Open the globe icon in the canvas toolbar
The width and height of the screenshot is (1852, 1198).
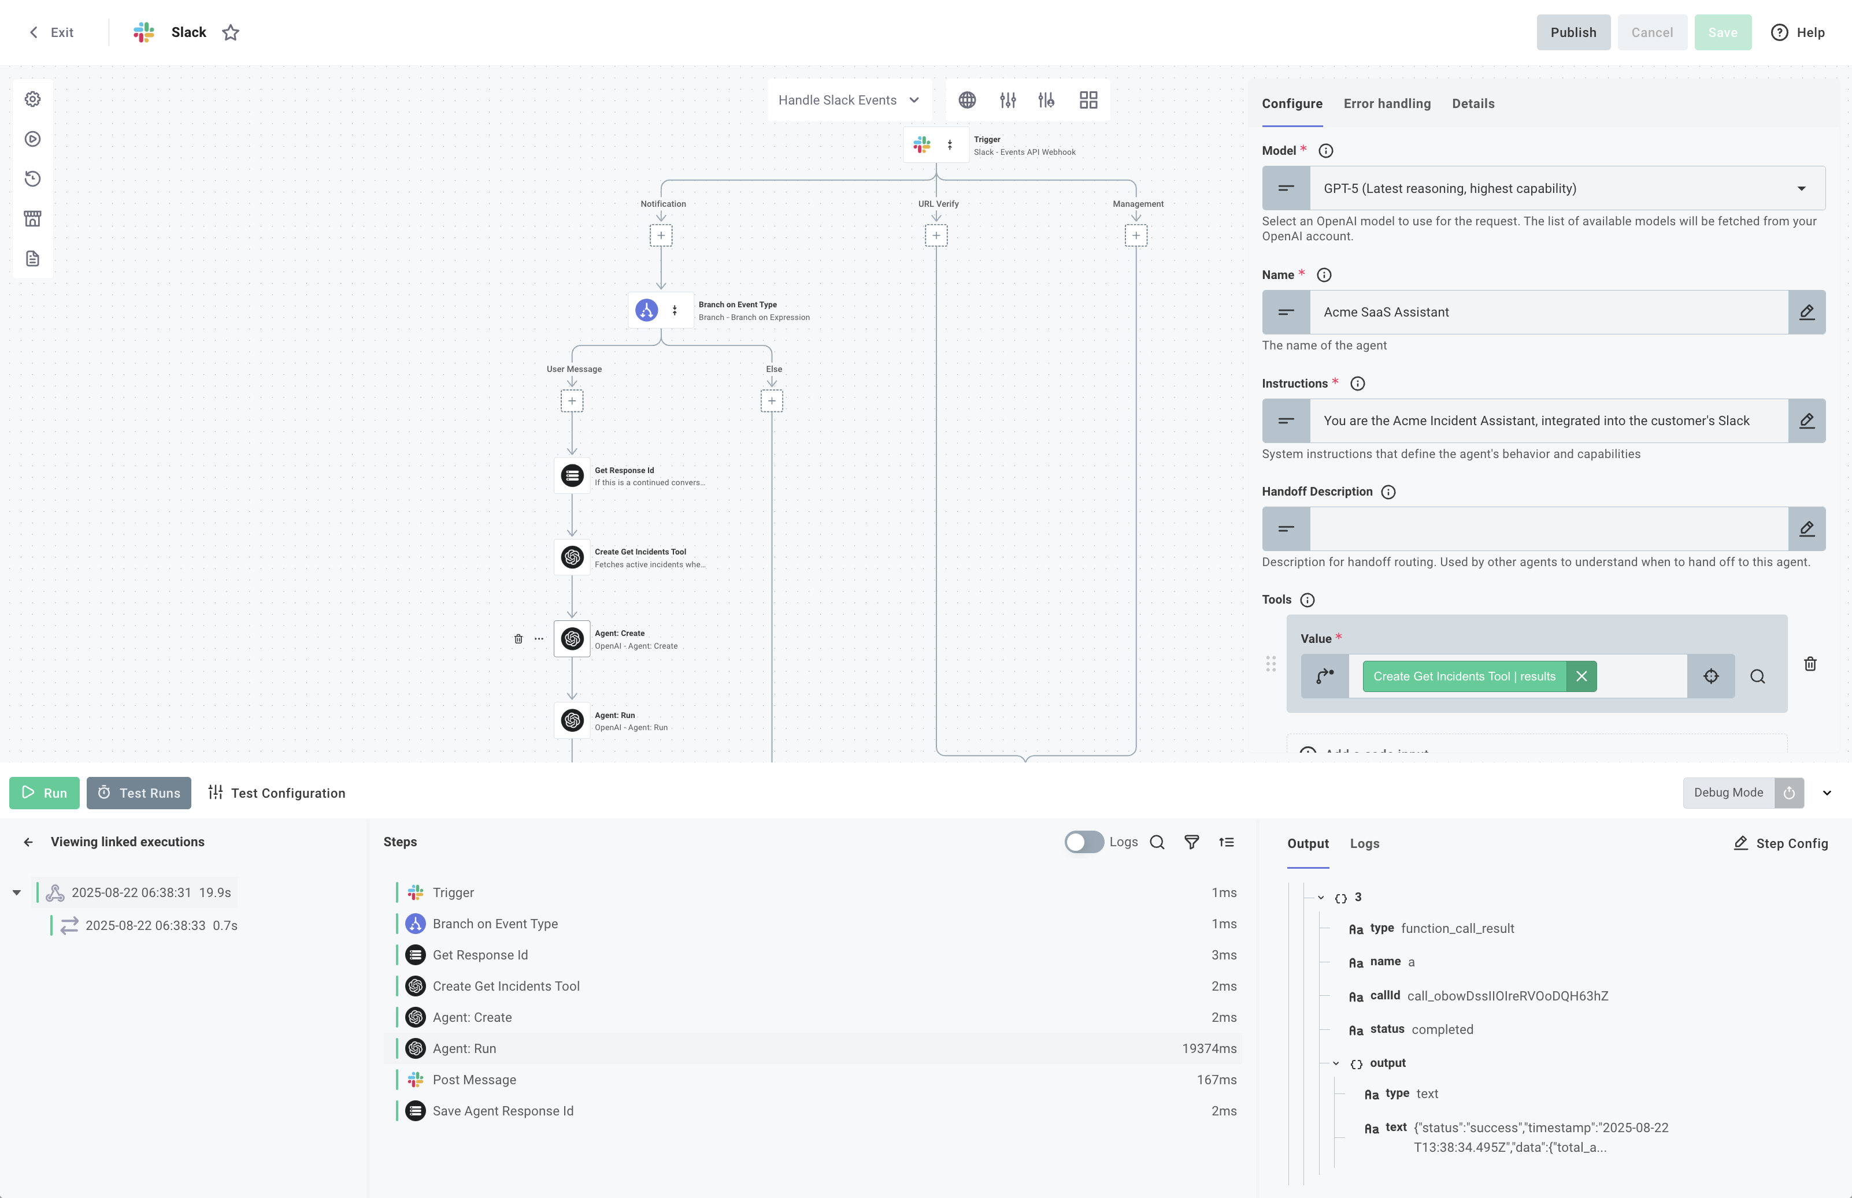tap(967, 99)
